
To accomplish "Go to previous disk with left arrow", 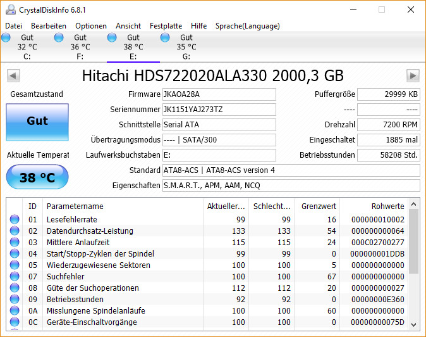I will (x=13, y=75).
